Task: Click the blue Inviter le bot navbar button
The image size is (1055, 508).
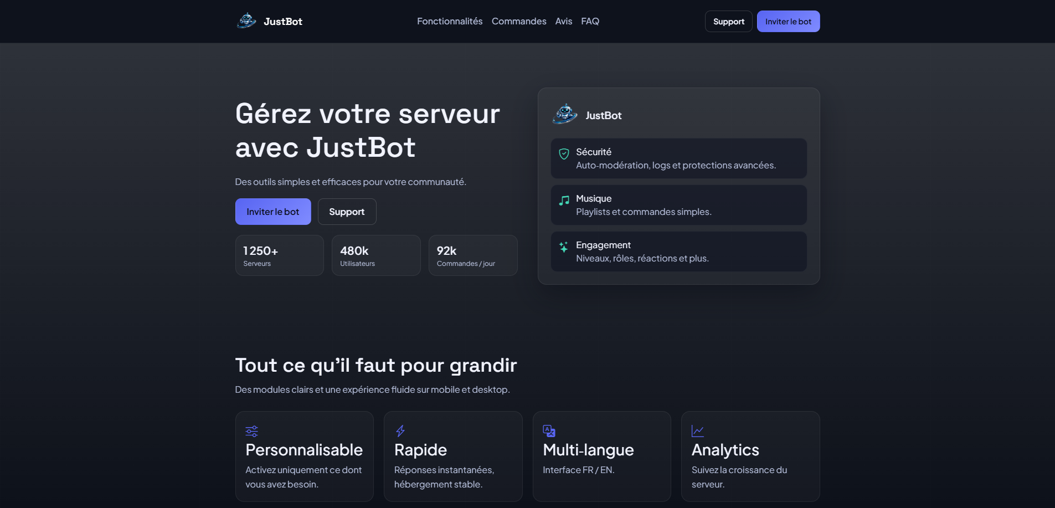Action: pos(788,21)
